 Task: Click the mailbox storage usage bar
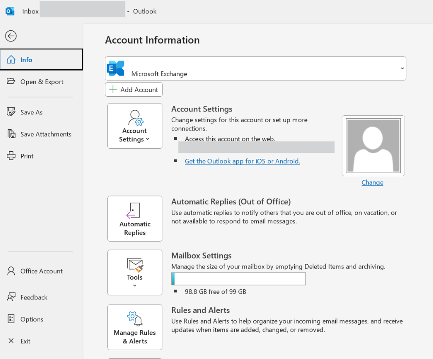coord(238,279)
